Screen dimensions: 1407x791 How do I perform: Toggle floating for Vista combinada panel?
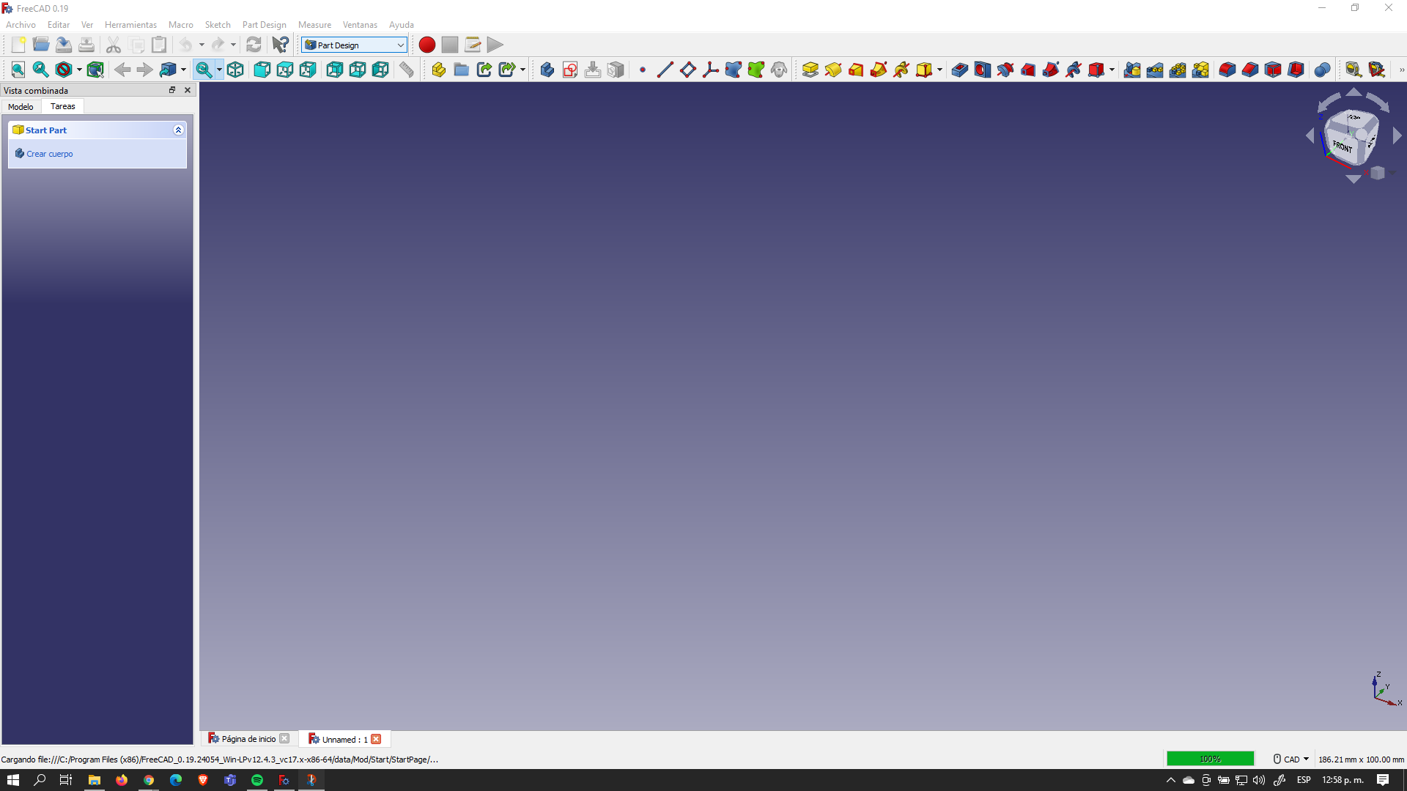[x=172, y=90]
